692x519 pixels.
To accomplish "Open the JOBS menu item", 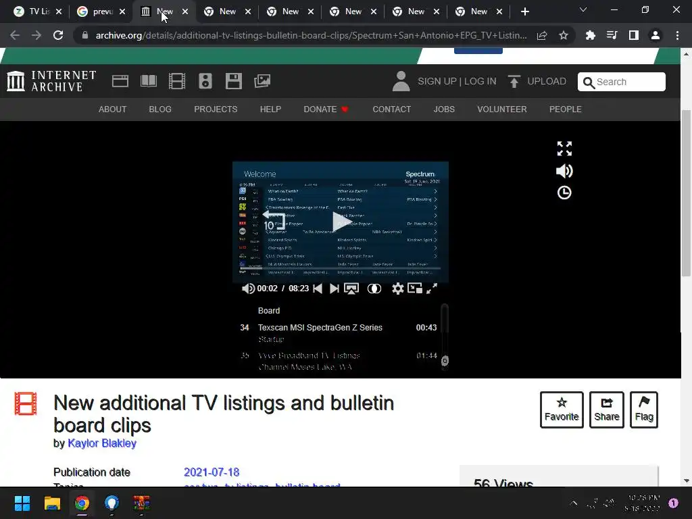I will 444,109.
